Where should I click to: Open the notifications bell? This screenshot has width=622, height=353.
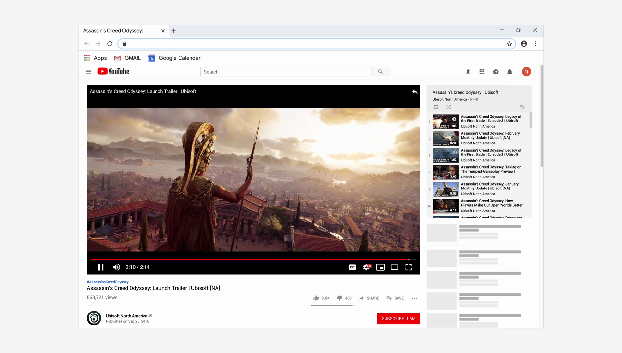pos(510,72)
